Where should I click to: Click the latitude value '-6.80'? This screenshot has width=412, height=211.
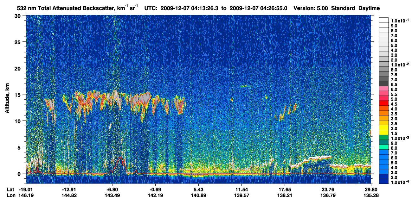(112, 189)
